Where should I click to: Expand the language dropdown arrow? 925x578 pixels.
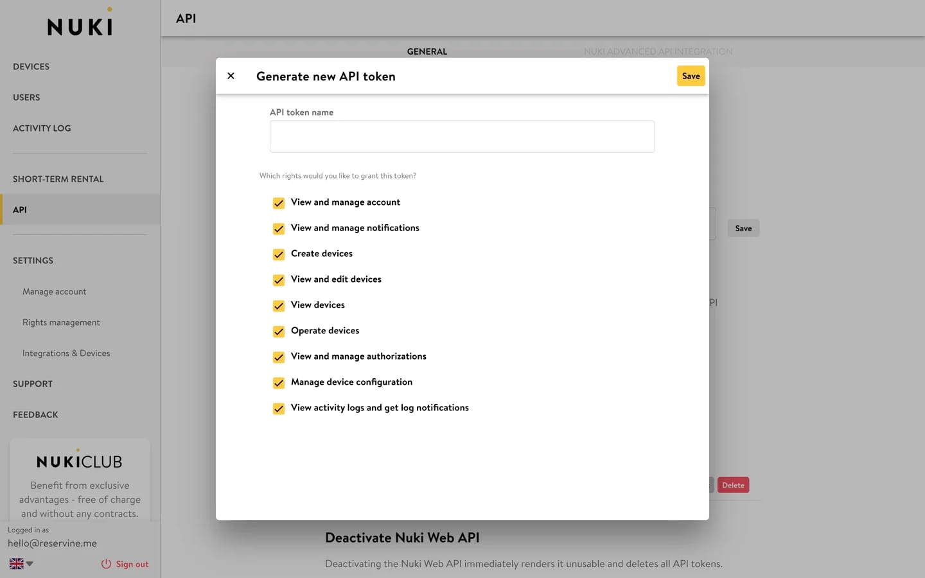tap(30, 564)
